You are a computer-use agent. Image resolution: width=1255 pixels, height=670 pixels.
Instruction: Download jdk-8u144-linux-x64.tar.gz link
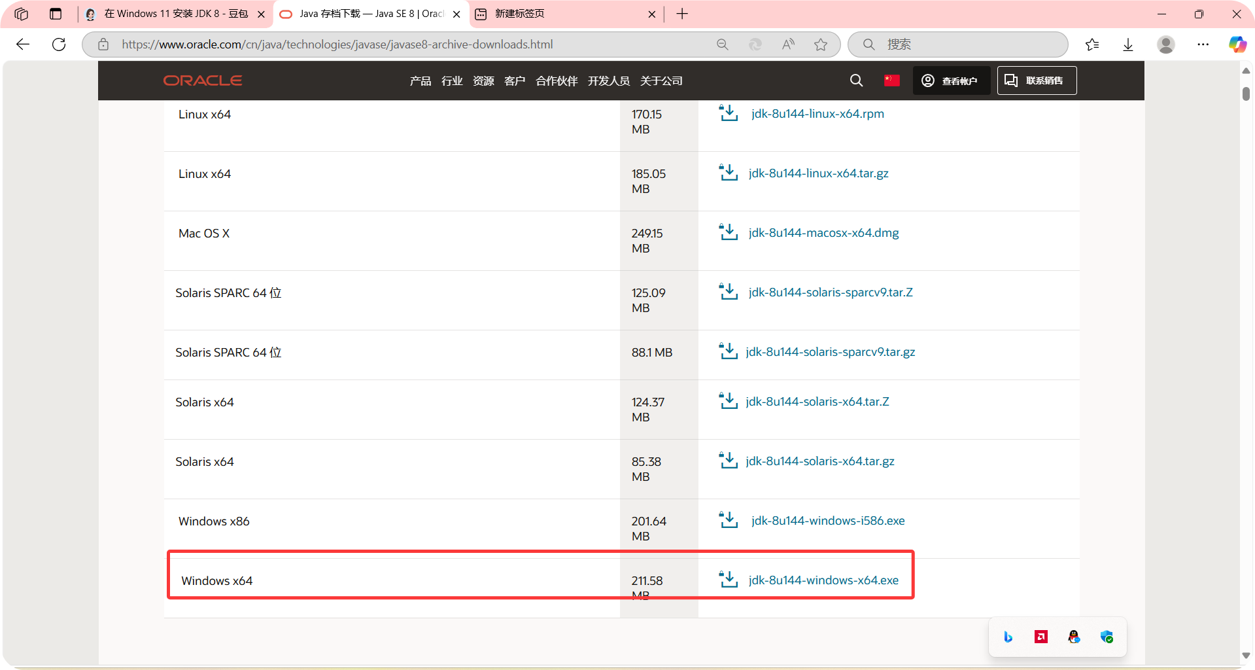[x=818, y=173]
